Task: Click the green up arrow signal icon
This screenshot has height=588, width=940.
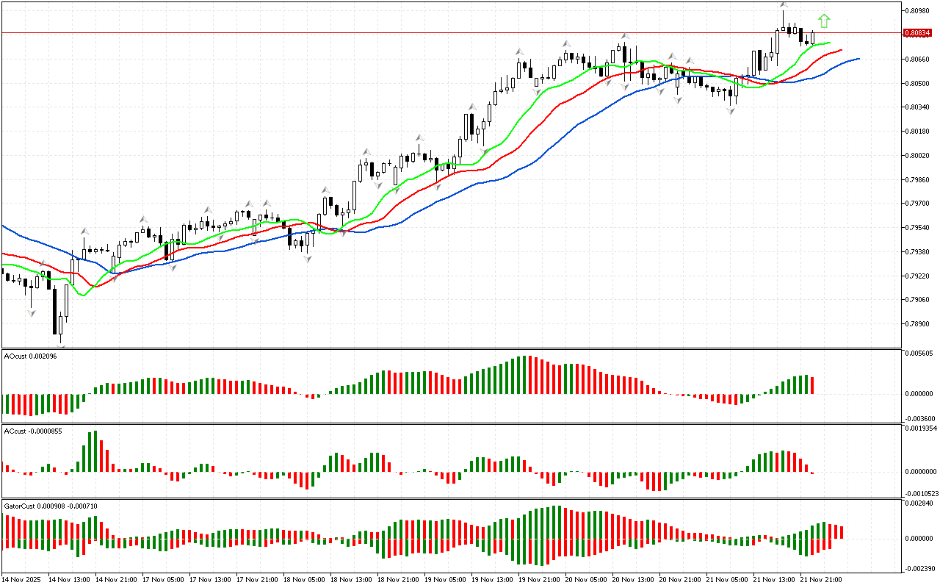Action: click(824, 21)
